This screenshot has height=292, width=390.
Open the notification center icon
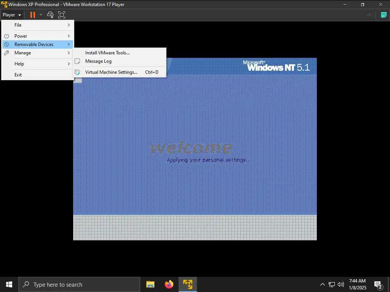(x=378, y=285)
